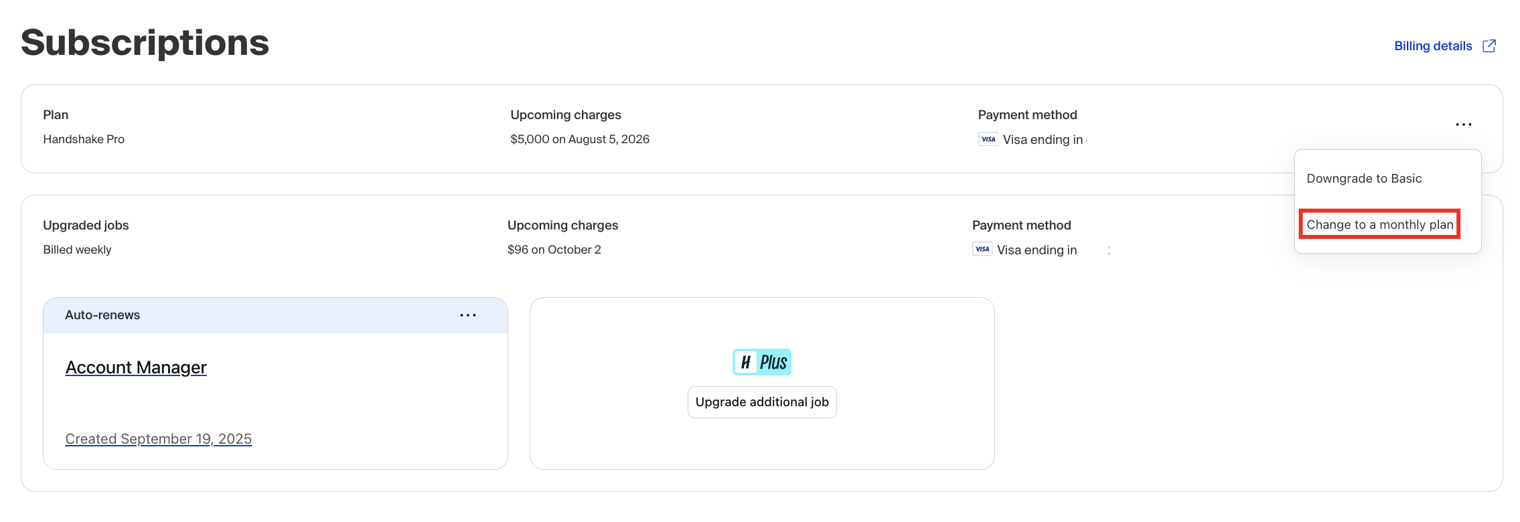1520x522 pixels.
Task: Click Visa ending in text in Plan card
Action: pos(1043,139)
